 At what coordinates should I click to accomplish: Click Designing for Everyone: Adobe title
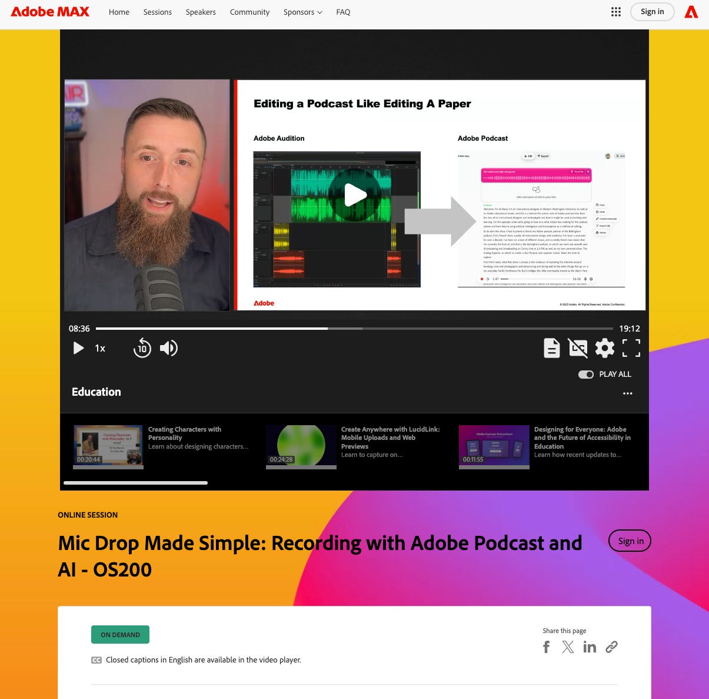[x=582, y=438]
